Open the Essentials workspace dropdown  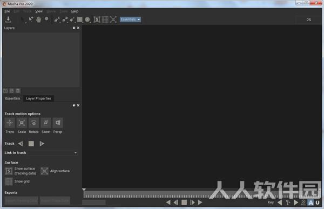[130, 19]
